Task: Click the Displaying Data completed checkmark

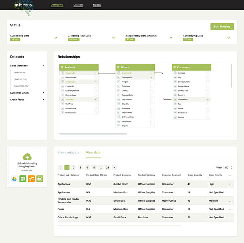Action: click(x=229, y=38)
